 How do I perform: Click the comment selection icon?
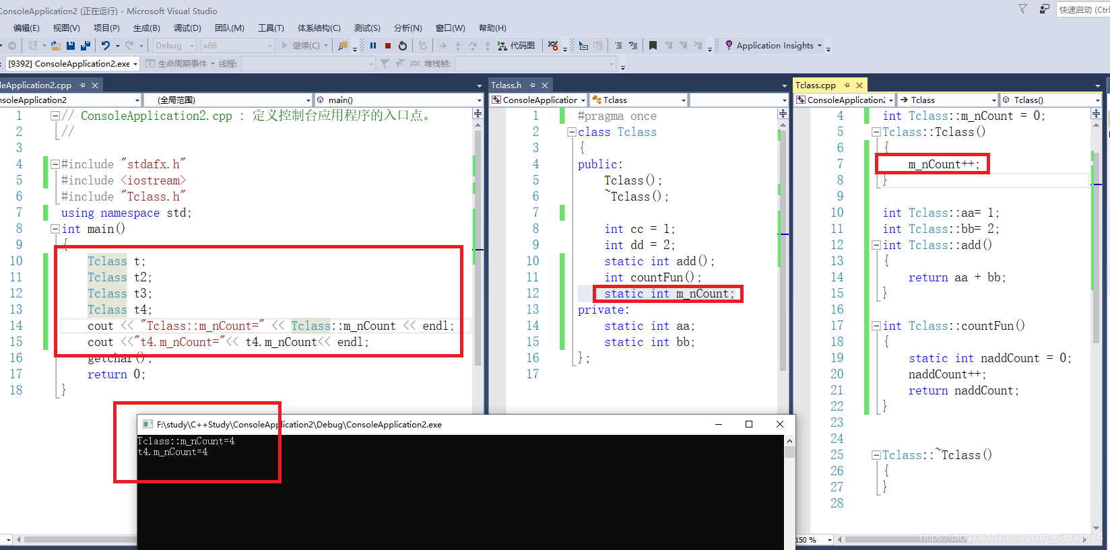(x=618, y=46)
